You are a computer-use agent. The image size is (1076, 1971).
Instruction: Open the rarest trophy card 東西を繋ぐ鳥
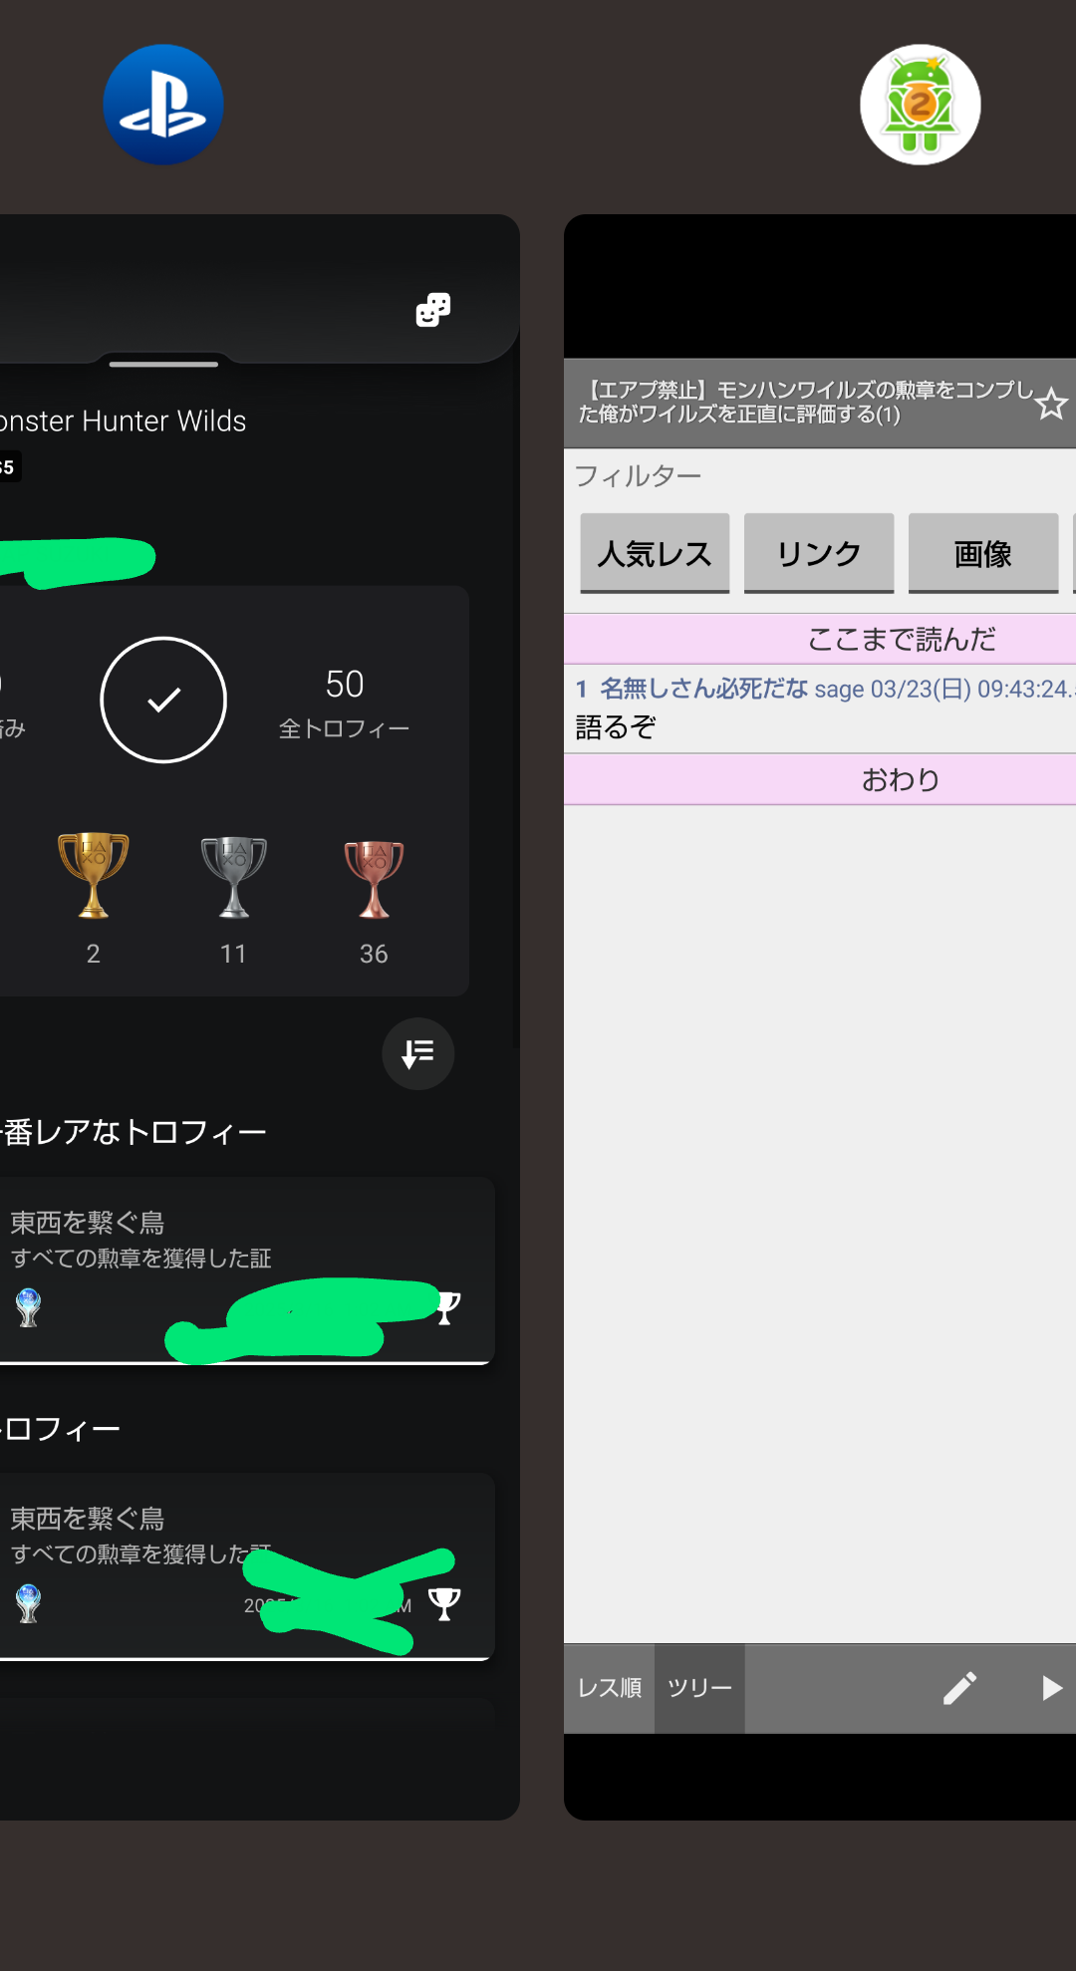pyautogui.click(x=245, y=1270)
